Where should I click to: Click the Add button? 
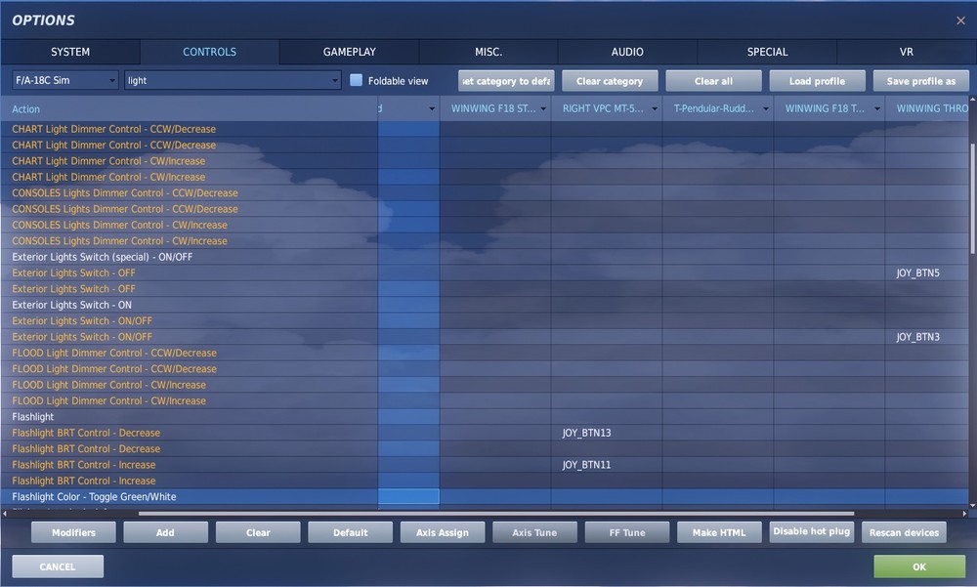(166, 532)
